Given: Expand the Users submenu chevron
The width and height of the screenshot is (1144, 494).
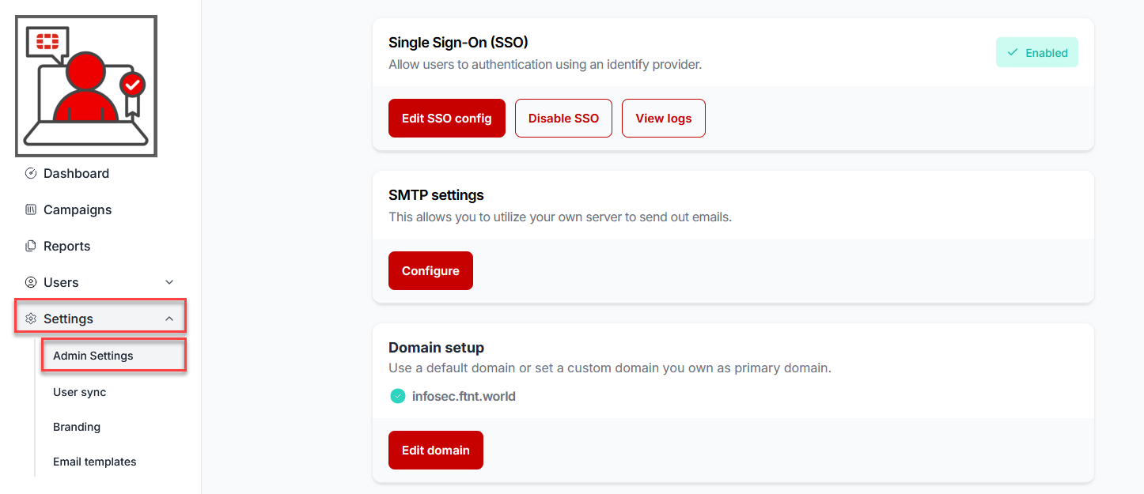Looking at the screenshot, I should click(169, 282).
